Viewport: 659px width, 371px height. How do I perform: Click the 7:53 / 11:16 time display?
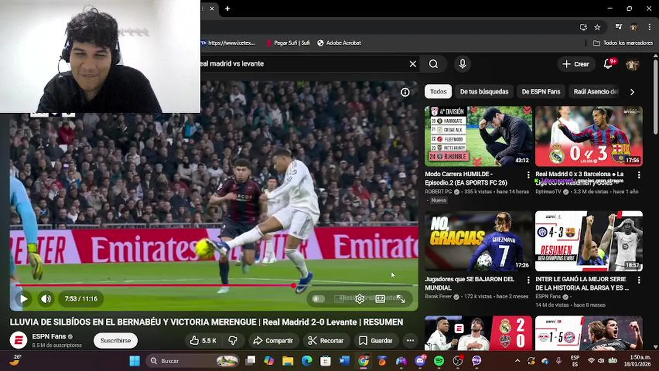click(x=81, y=299)
